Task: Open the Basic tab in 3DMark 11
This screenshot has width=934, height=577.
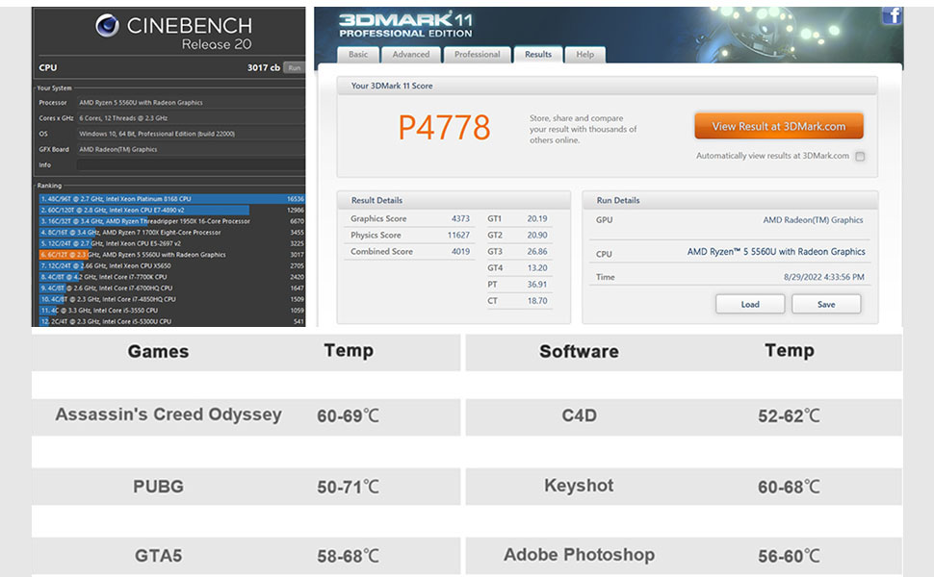Action: (x=358, y=54)
